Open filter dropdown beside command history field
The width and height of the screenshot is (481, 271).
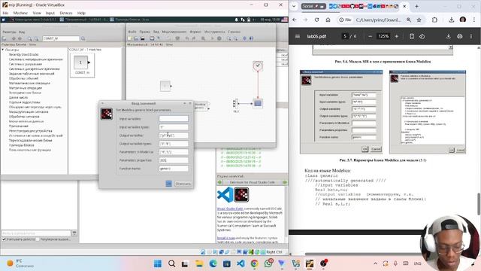pyautogui.click(x=74, y=233)
